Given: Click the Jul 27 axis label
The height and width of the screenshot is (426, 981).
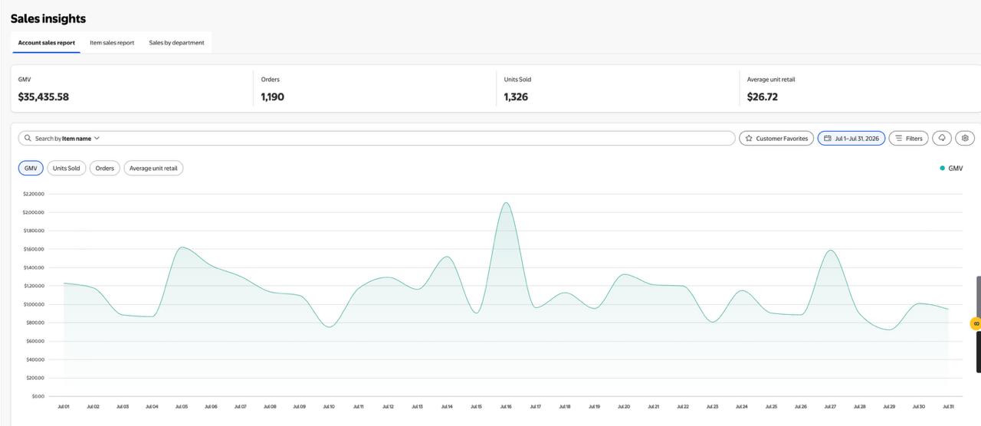Looking at the screenshot, I should point(830,407).
